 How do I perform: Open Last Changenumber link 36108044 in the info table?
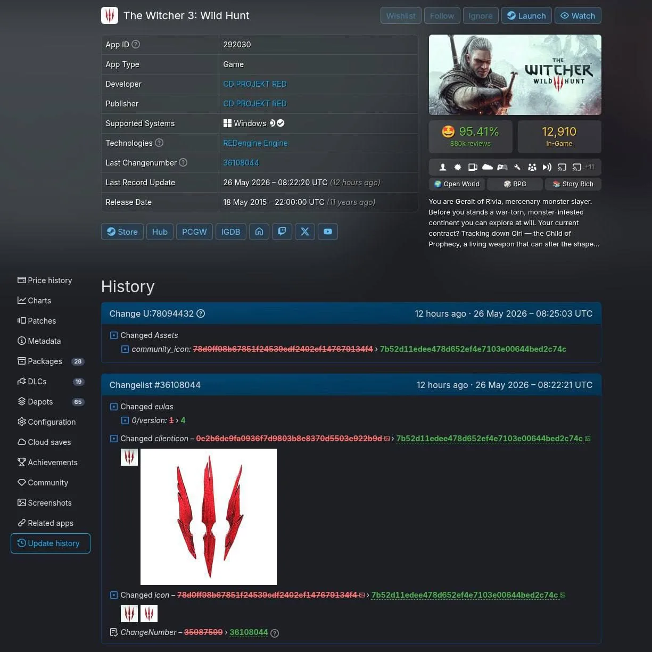(x=241, y=163)
